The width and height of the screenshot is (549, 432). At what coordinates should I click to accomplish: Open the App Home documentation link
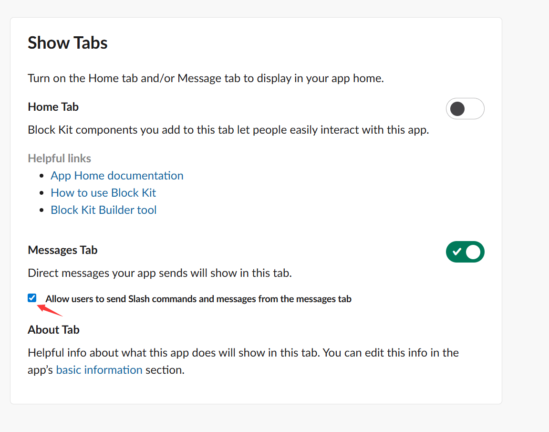click(x=117, y=176)
